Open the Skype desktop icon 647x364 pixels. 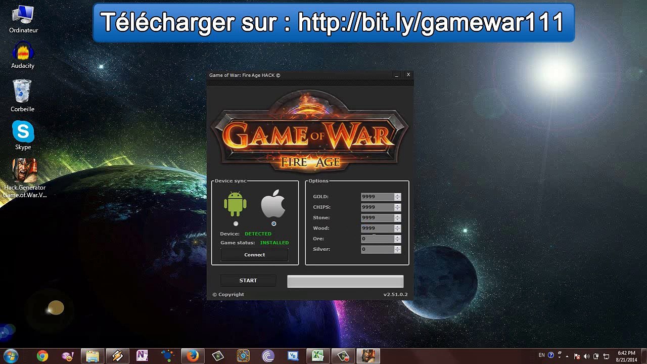(x=23, y=135)
